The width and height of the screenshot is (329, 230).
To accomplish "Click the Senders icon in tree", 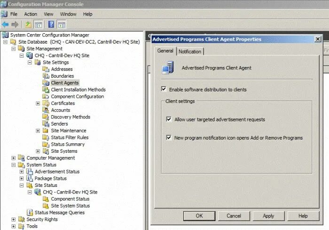I will pyautogui.click(x=46, y=124).
